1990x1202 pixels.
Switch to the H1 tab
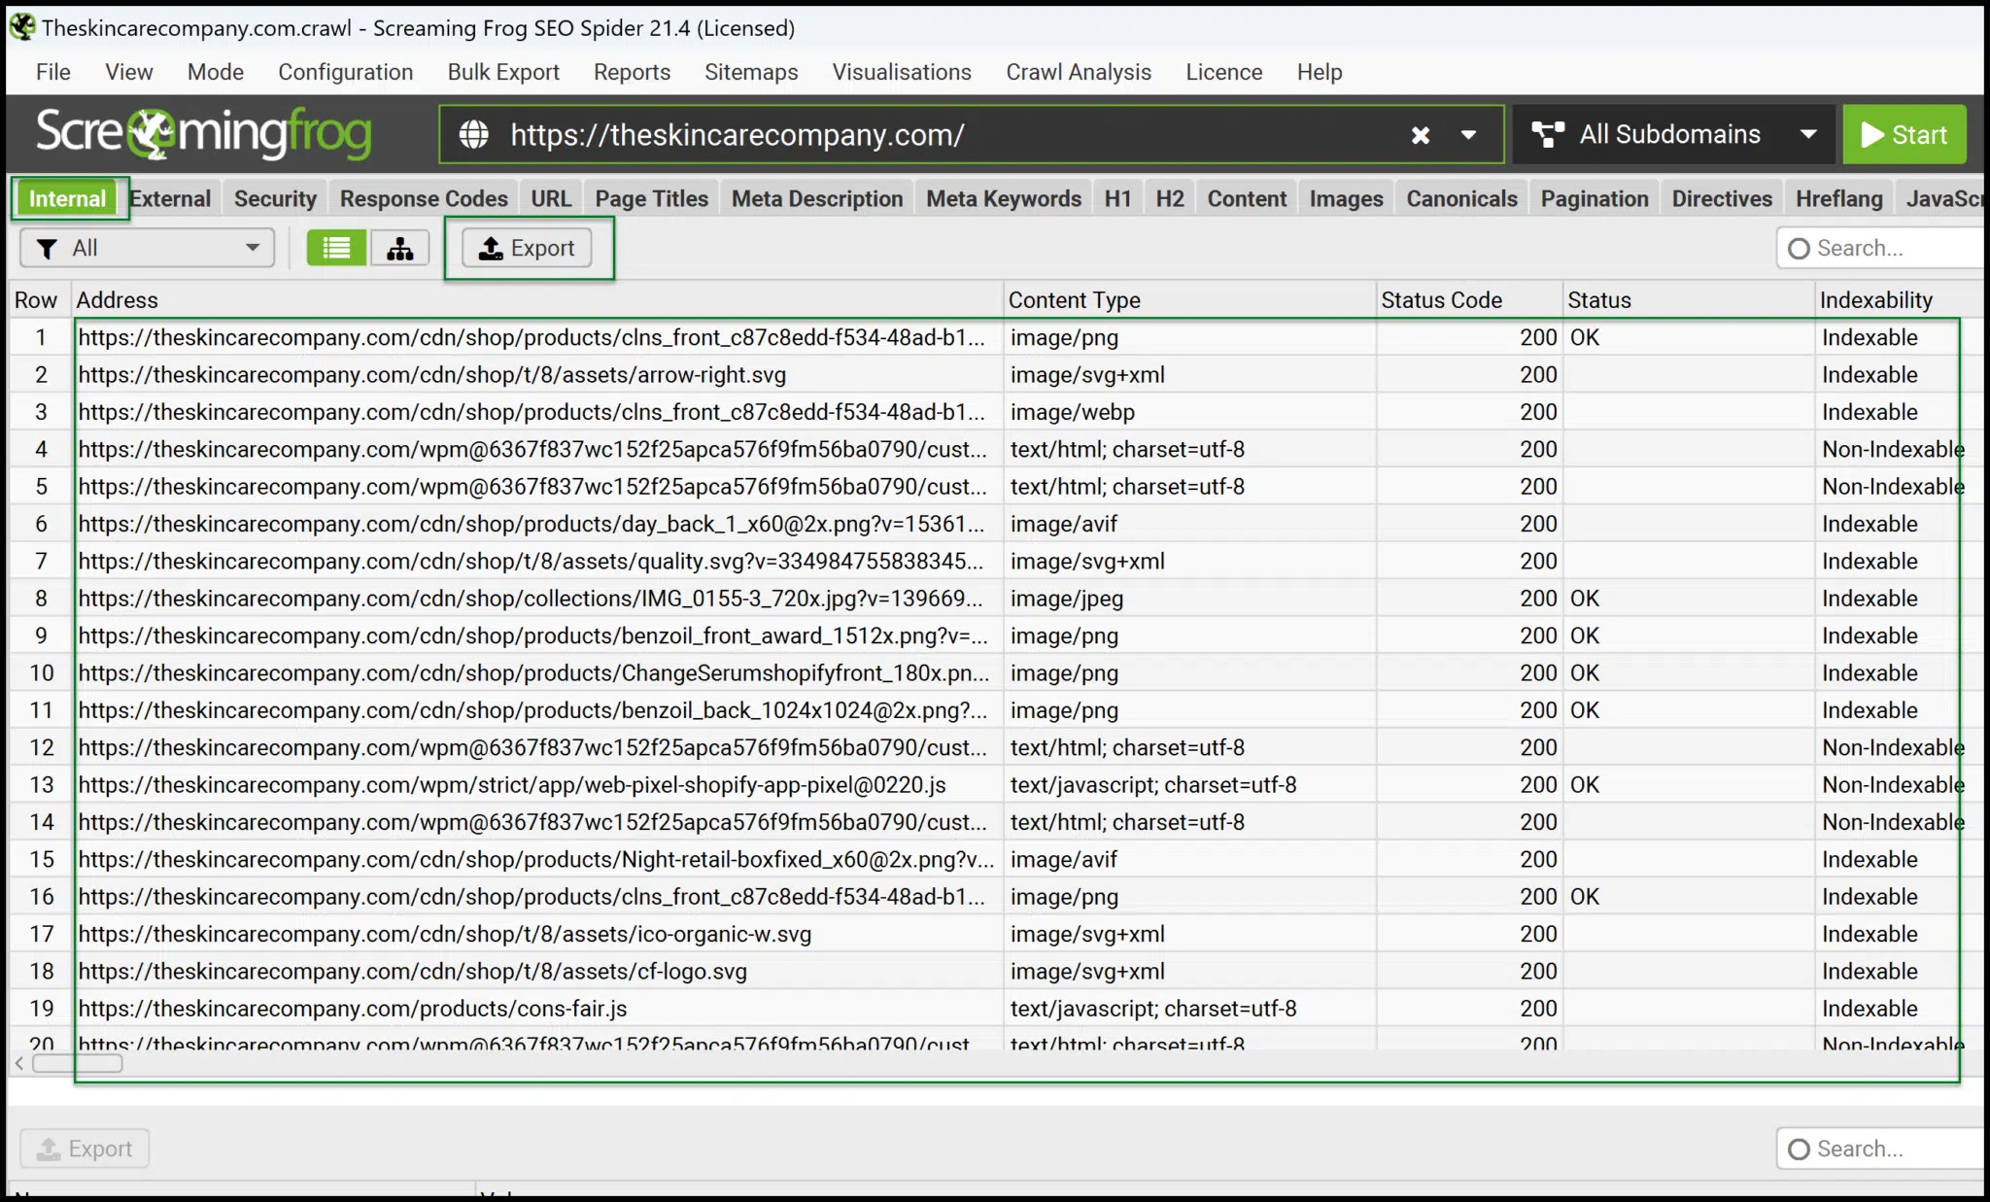(x=1117, y=198)
